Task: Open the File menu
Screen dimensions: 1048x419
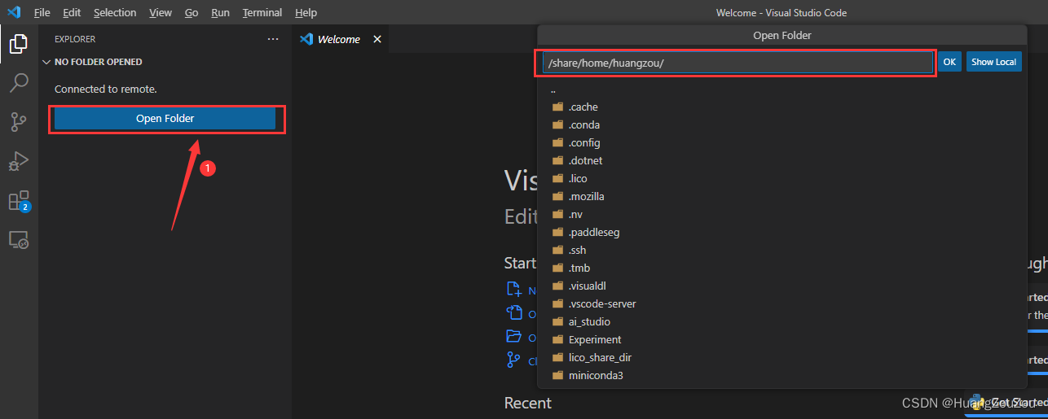Action: coord(42,12)
